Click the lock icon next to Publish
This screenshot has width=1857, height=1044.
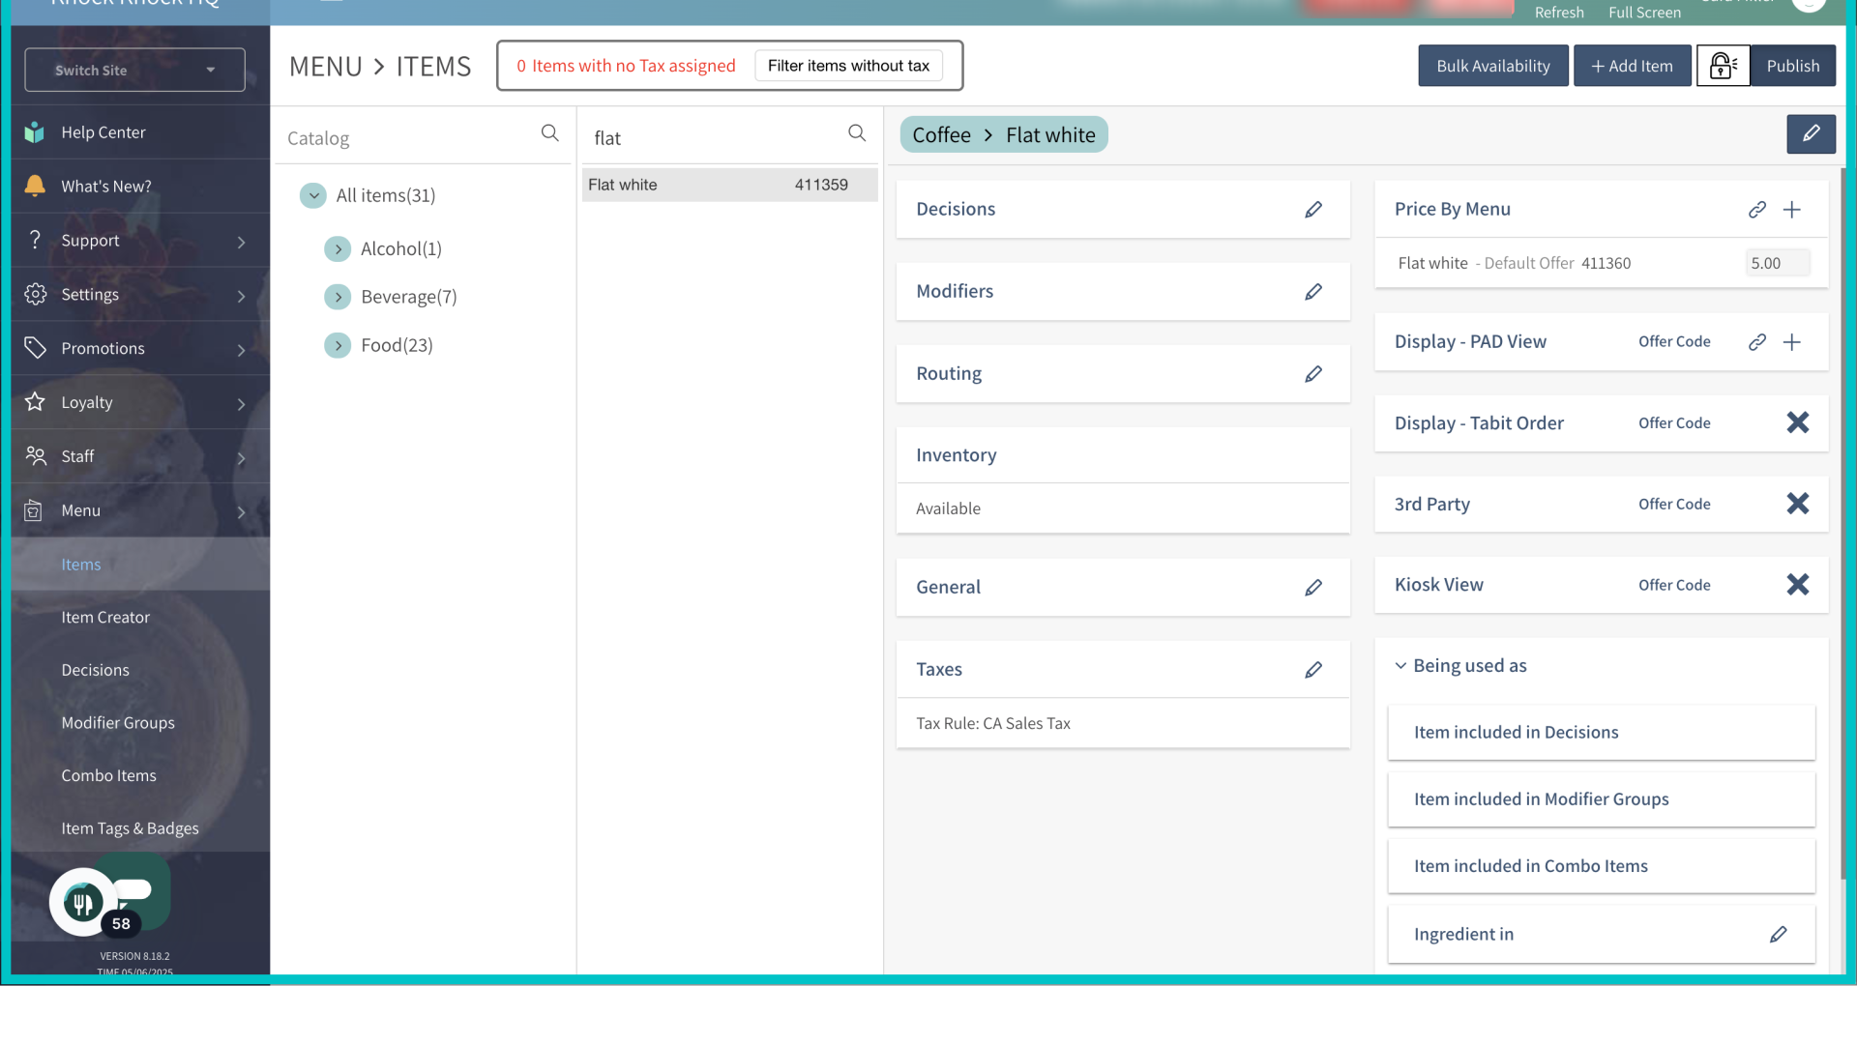click(1723, 66)
